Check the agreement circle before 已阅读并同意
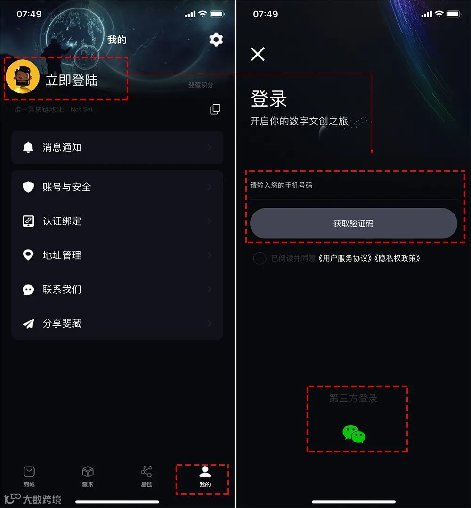 coord(260,258)
